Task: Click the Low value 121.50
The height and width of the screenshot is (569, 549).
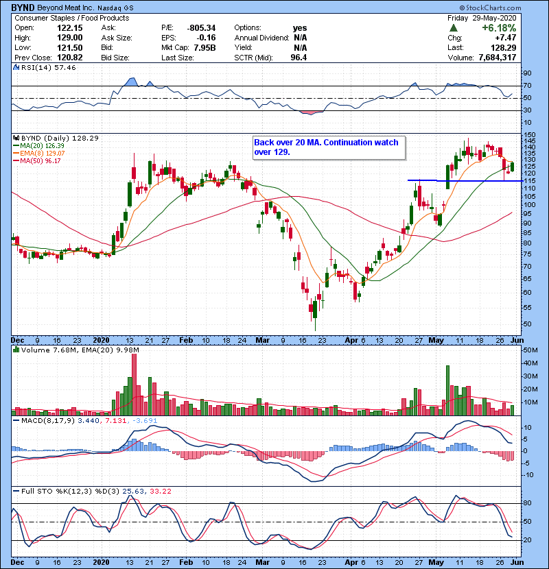Action: tap(70, 48)
